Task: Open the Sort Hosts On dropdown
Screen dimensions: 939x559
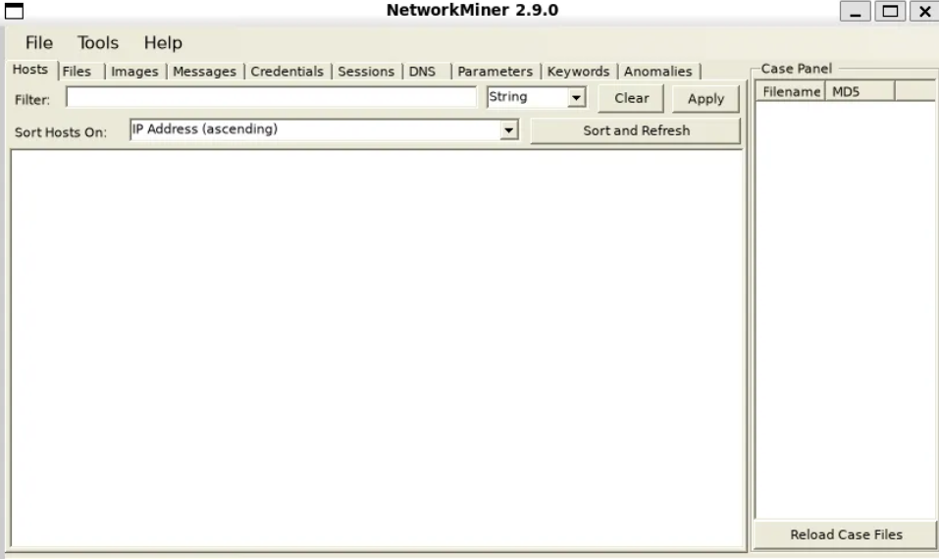Action: [324, 129]
